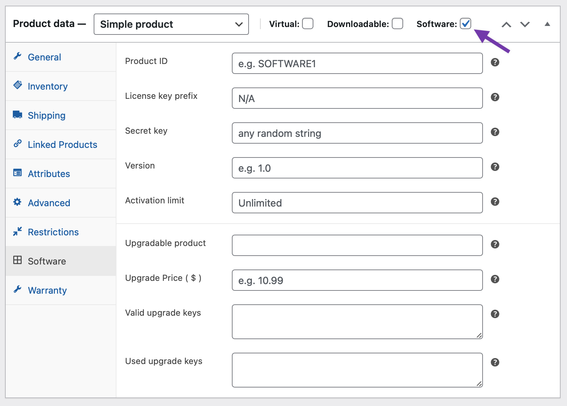This screenshot has height=406, width=567.
Task: Open the Linked Products tab
Action: tap(62, 145)
